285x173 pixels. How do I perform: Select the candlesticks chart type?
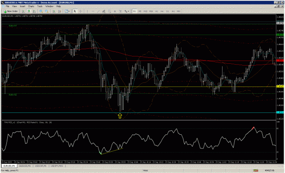pos(29,11)
